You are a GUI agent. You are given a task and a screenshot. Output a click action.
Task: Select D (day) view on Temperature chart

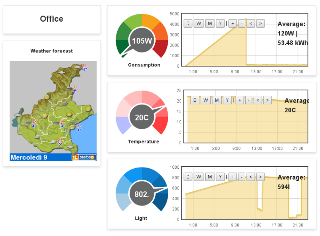click(x=195, y=100)
